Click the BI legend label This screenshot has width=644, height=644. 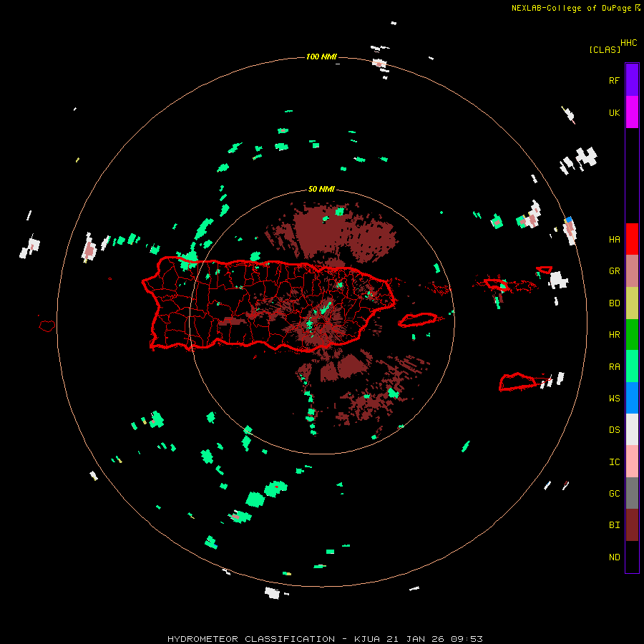point(614,525)
